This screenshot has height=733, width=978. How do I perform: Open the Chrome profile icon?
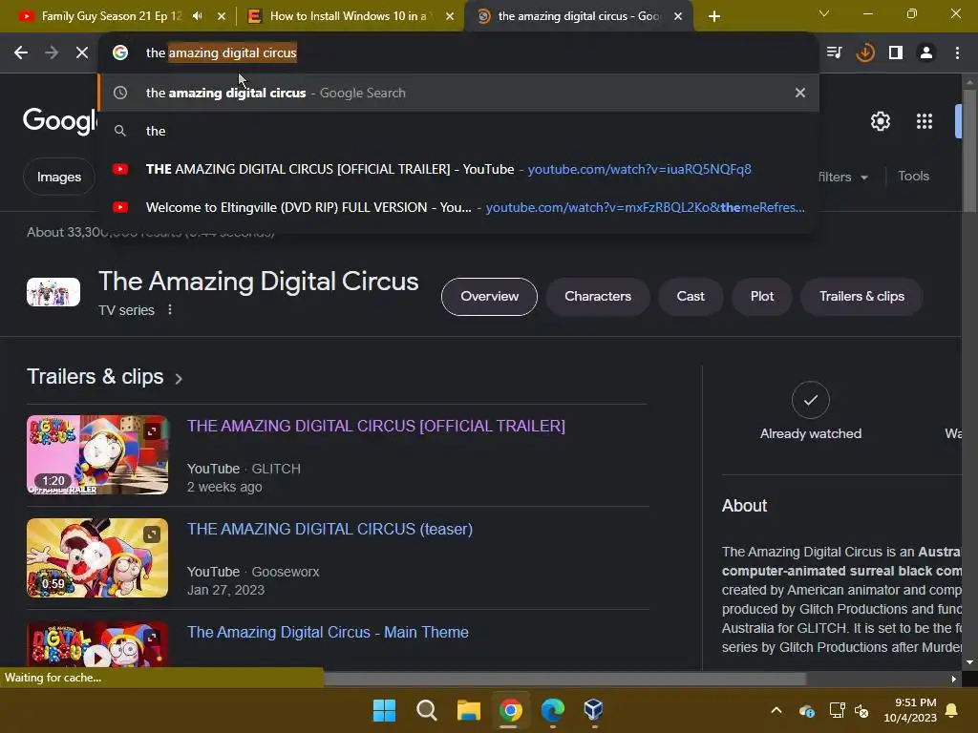tap(926, 53)
